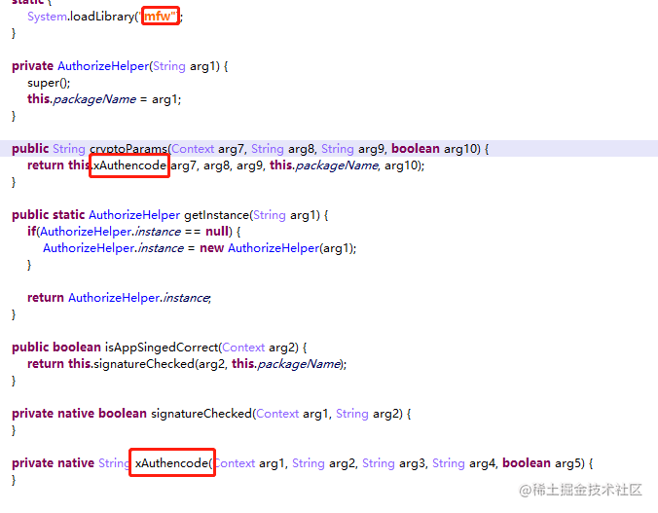Click the null check if statement
Viewport: 658px width, 513px height.
[x=134, y=232]
